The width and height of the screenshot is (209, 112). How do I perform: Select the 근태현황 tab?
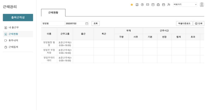coord(53,13)
